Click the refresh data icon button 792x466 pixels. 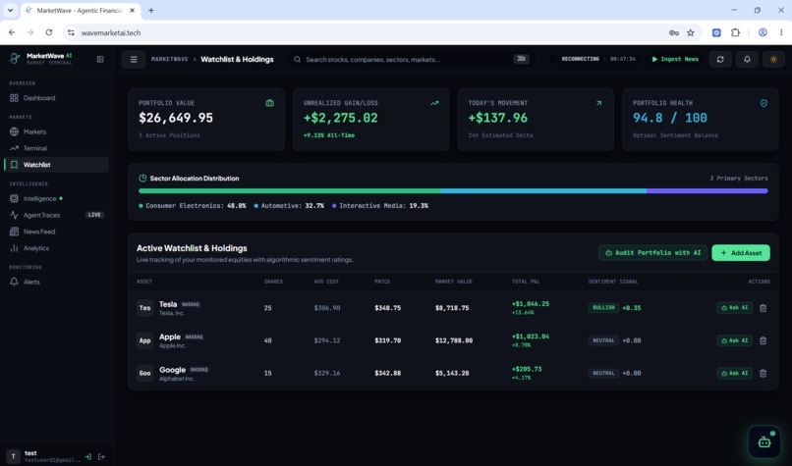tap(720, 59)
